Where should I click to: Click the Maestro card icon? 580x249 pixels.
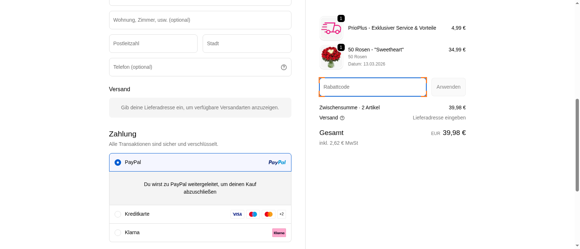[x=253, y=214]
